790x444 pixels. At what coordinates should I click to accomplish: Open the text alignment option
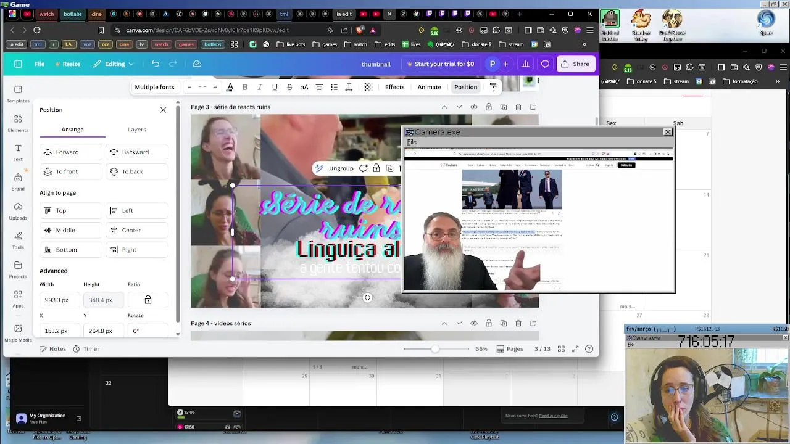[x=319, y=87]
